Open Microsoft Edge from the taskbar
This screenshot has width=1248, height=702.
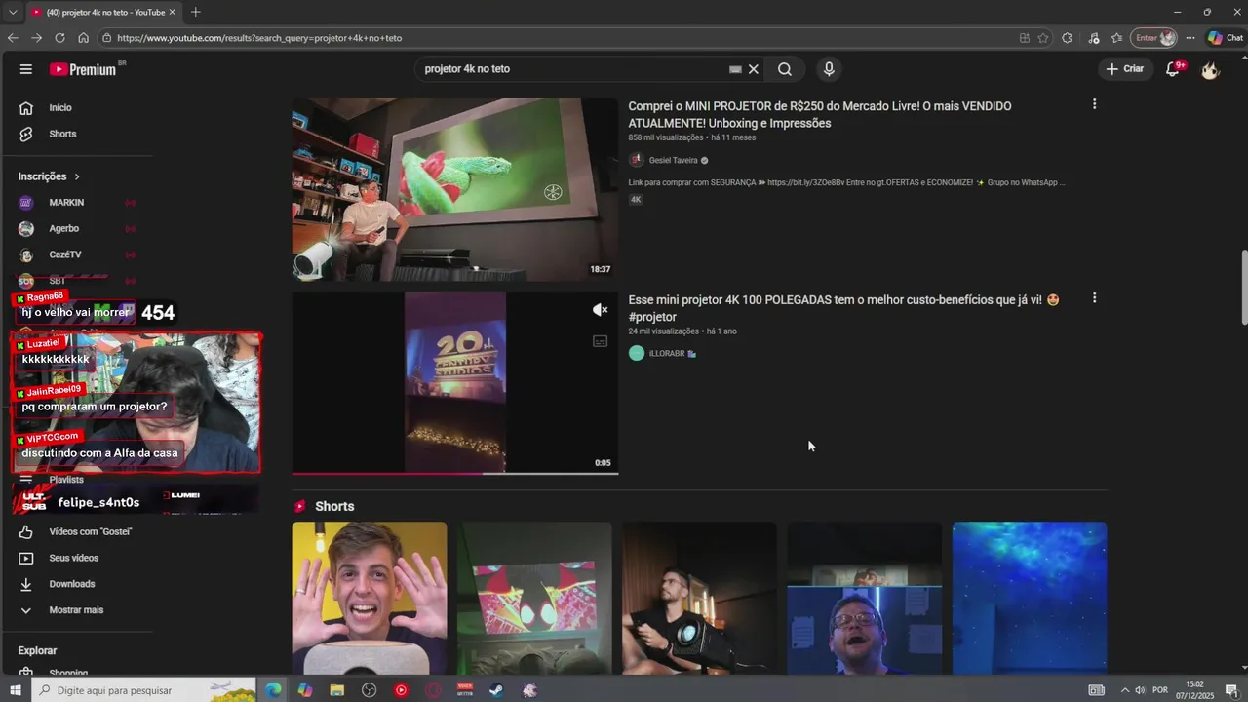tap(273, 690)
